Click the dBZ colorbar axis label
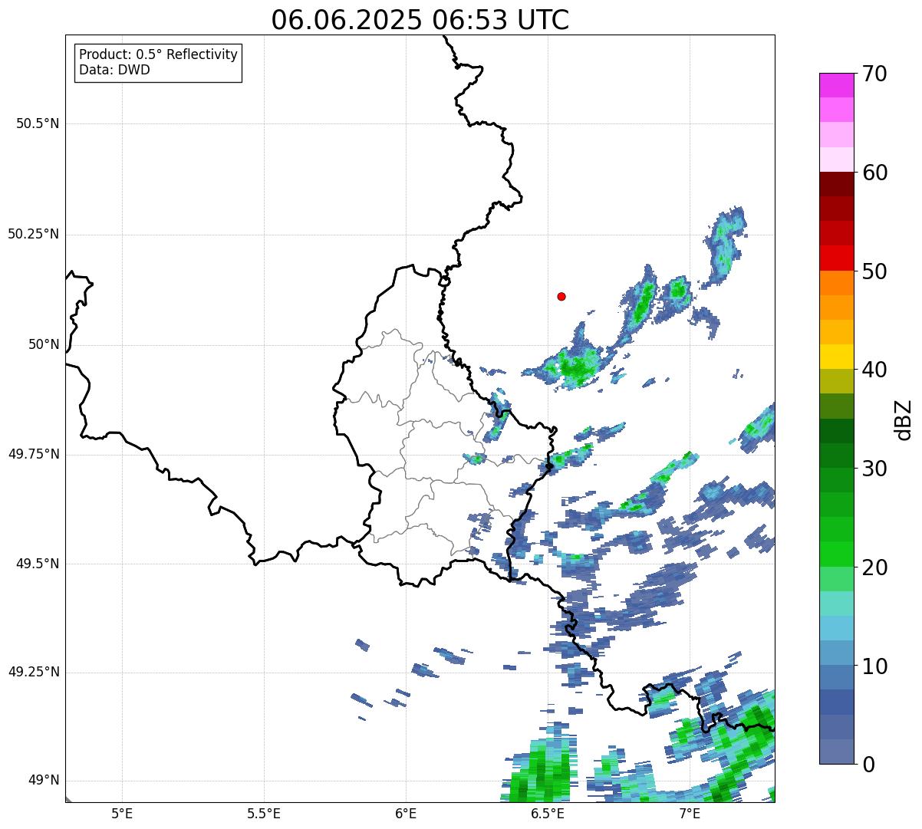Screen dimensions: 922x829 (x=904, y=419)
